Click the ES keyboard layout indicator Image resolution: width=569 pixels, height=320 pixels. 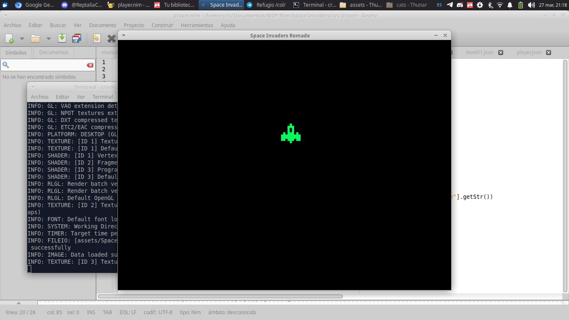pyautogui.click(x=439, y=5)
